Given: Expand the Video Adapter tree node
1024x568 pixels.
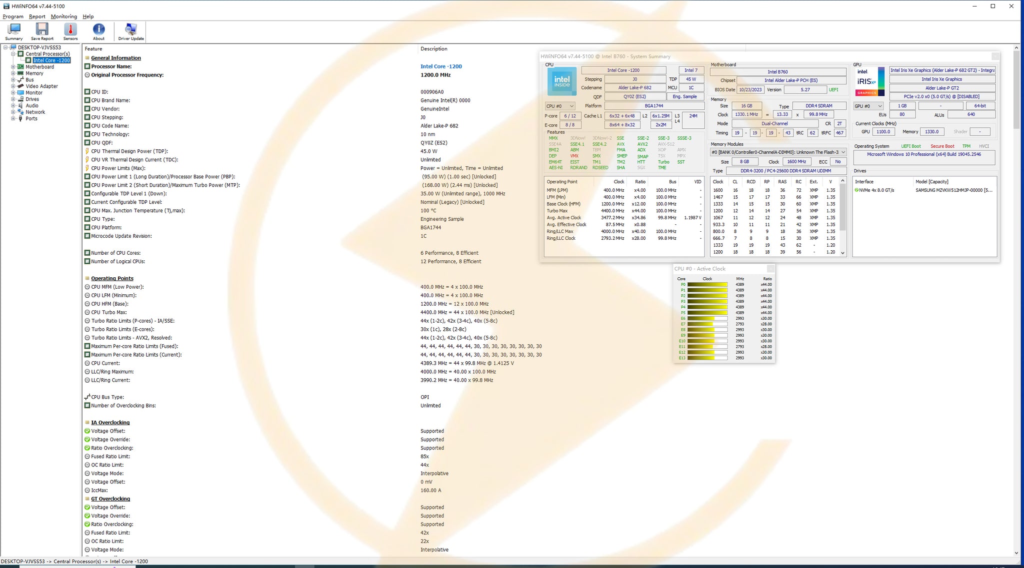Looking at the screenshot, I should [x=13, y=86].
